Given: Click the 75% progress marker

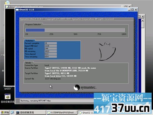Looking at the screenshot, I should (99, 34).
